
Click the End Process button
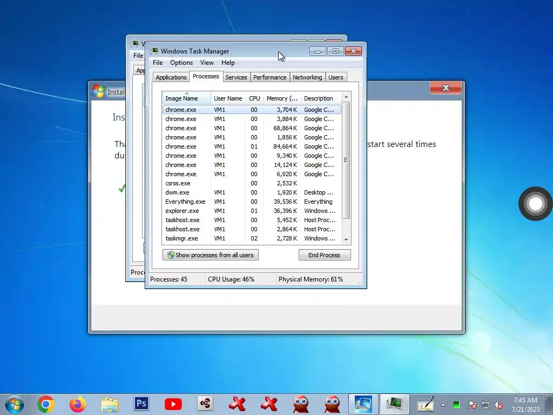click(325, 255)
